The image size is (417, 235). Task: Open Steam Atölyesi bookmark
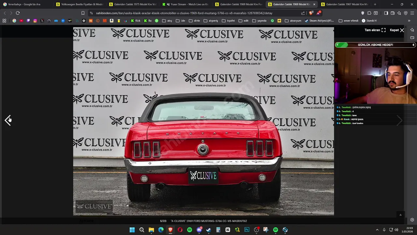pyautogui.click(x=319, y=21)
